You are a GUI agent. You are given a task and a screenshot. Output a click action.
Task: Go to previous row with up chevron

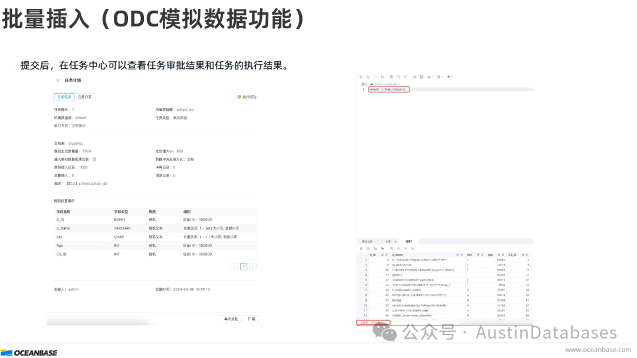[x=399, y=248]
